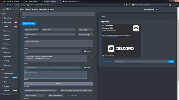
Task: Open the Starboard sidebar icon
Action: click(x=2, y=39)
